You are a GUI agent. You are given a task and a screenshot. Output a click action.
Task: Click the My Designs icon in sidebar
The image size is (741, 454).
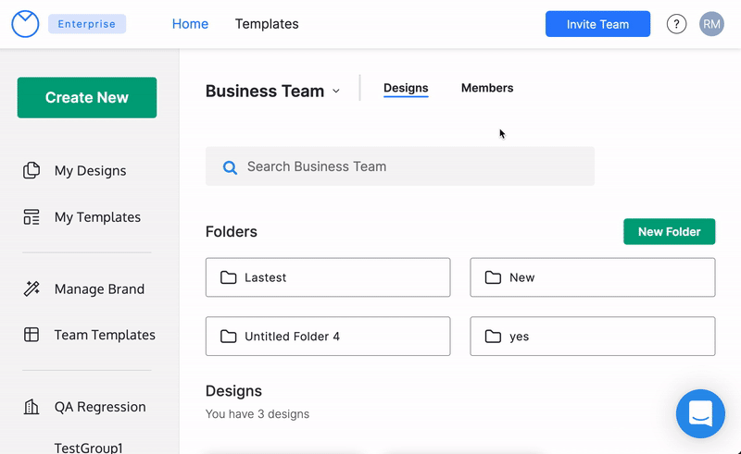31,170
